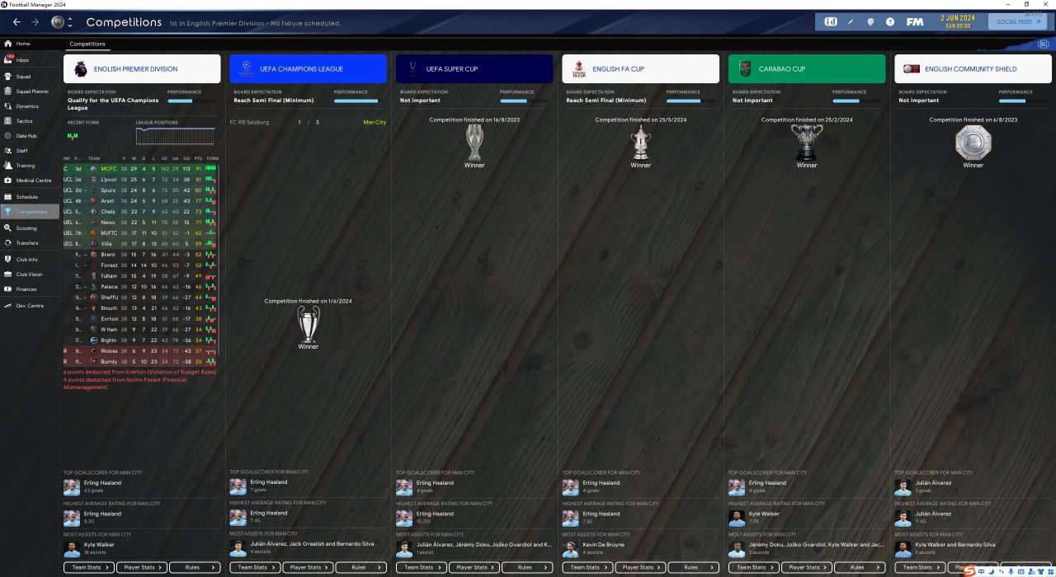The image size is (1056, 577).
Task: Open the FM menu logo
Action: [914, 21]
